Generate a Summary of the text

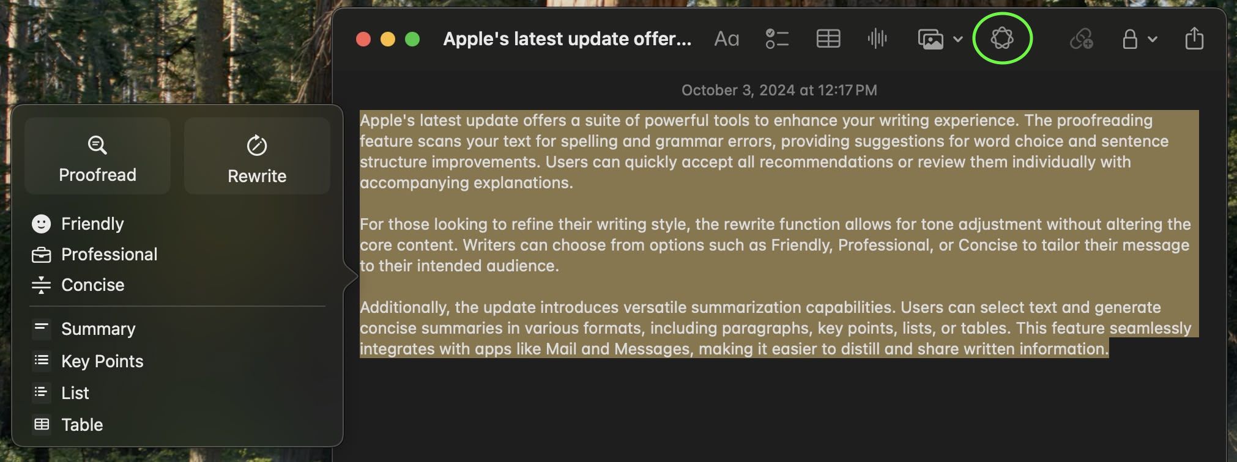98,329
